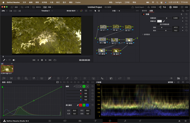Open the 29% viewer zoom dropdown

[5, 11]
